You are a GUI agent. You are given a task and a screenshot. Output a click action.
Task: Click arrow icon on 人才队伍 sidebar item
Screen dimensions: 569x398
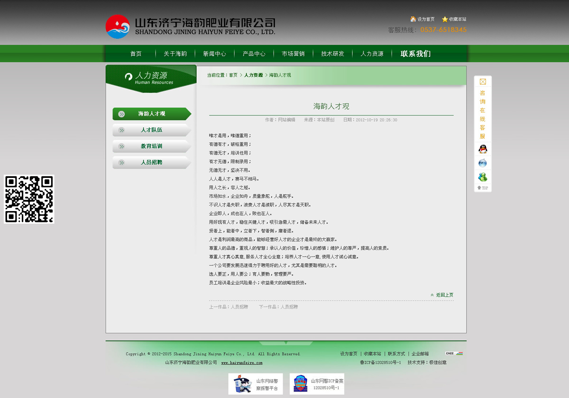click(x=121, y=130)
